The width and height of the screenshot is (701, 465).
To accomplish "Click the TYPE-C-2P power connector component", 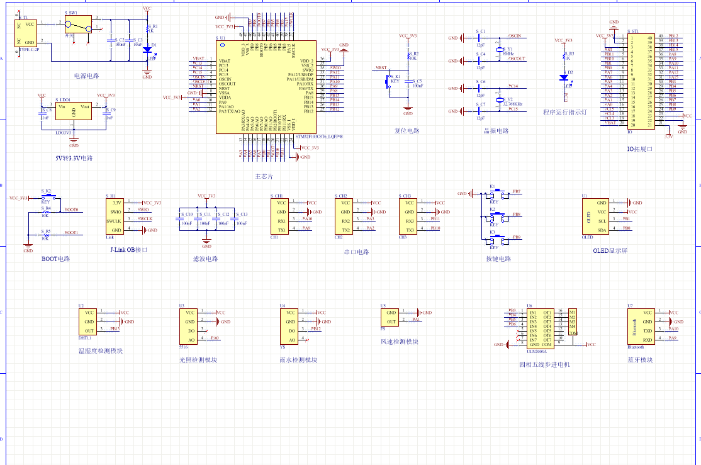I will click(x=26, y=33).
